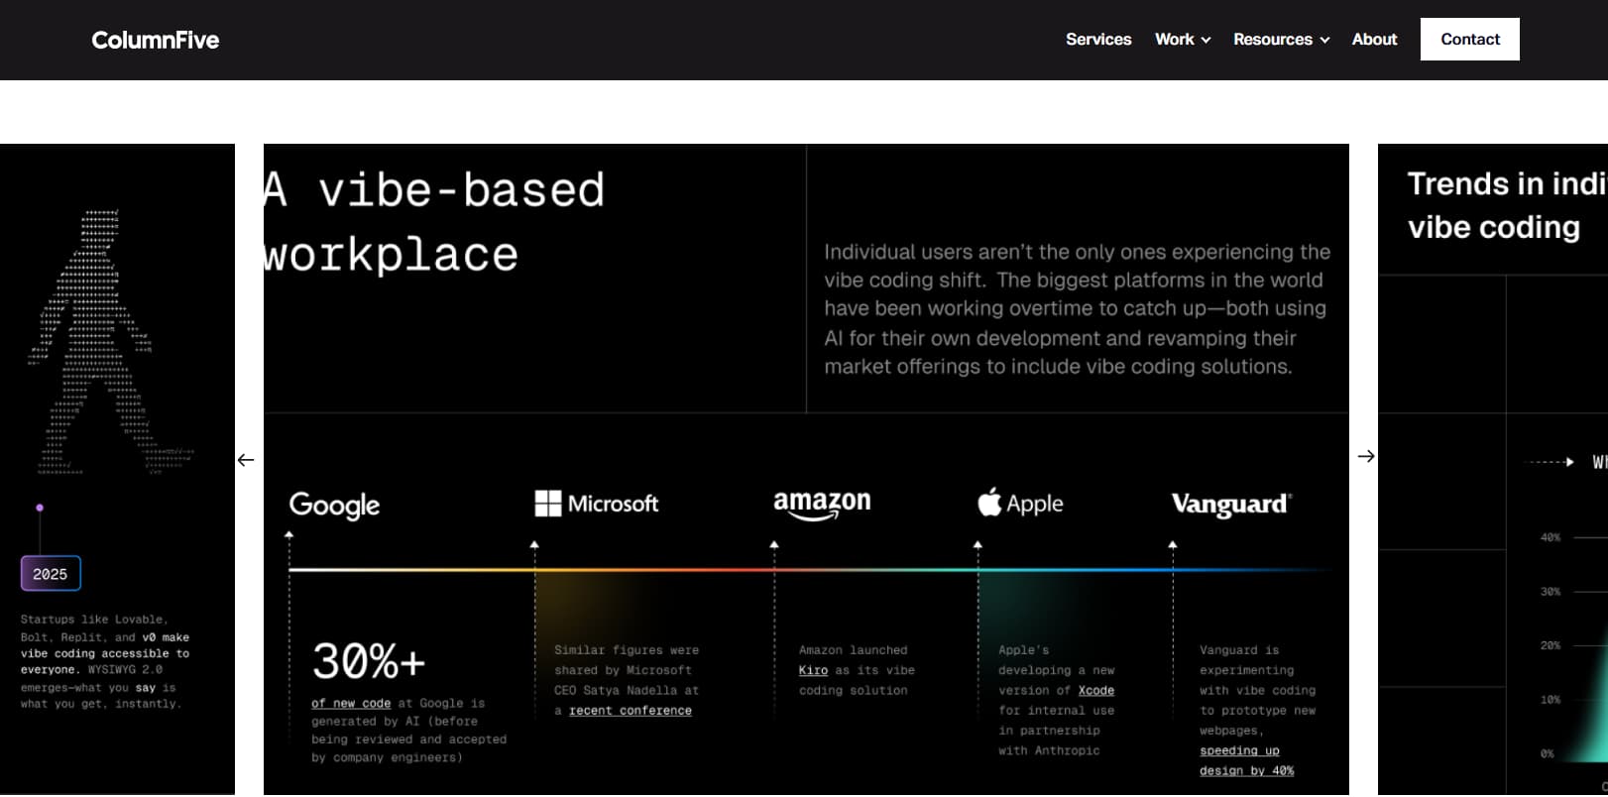The image size is (1608, 797).
Task: Click the ASCII walking figure image
Action: point(109,342)
